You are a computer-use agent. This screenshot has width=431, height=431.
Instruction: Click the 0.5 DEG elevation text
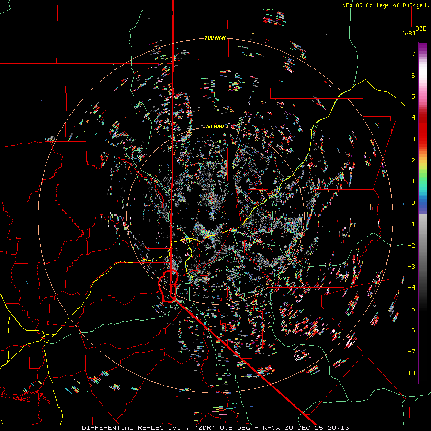coord(235,428)
